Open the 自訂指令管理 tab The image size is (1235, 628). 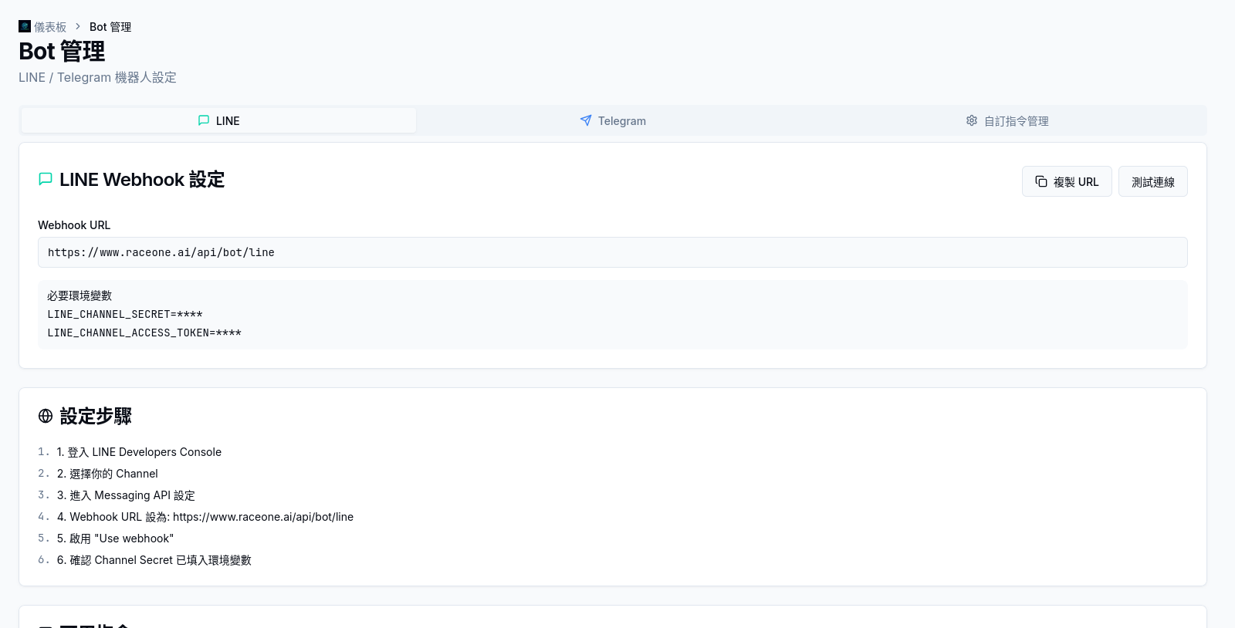pos(1007,120)
